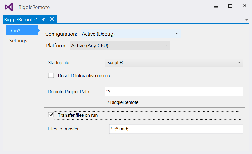Screen dimensions: 252x154
Task: Click the Visual Studio logo icon
Action: [x=9, y=7]
